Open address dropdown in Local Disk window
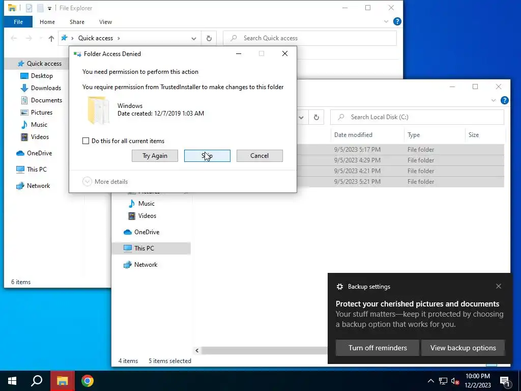The height and width of the screenshot is (391, 521). [301, 117]
